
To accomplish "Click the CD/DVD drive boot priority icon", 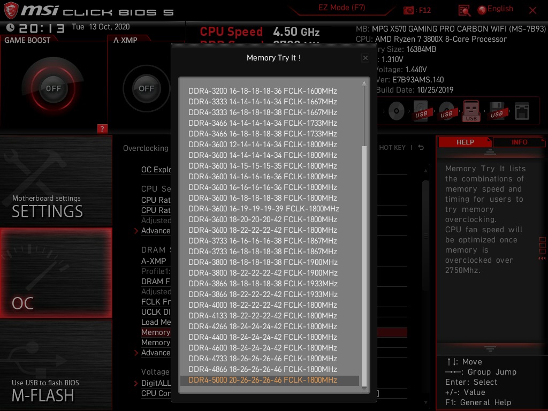I will 396,111.
